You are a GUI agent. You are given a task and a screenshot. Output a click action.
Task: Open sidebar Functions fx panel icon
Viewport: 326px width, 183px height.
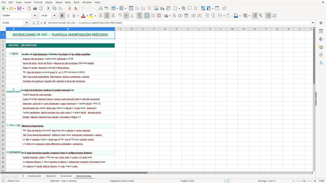tap(321, 63)
